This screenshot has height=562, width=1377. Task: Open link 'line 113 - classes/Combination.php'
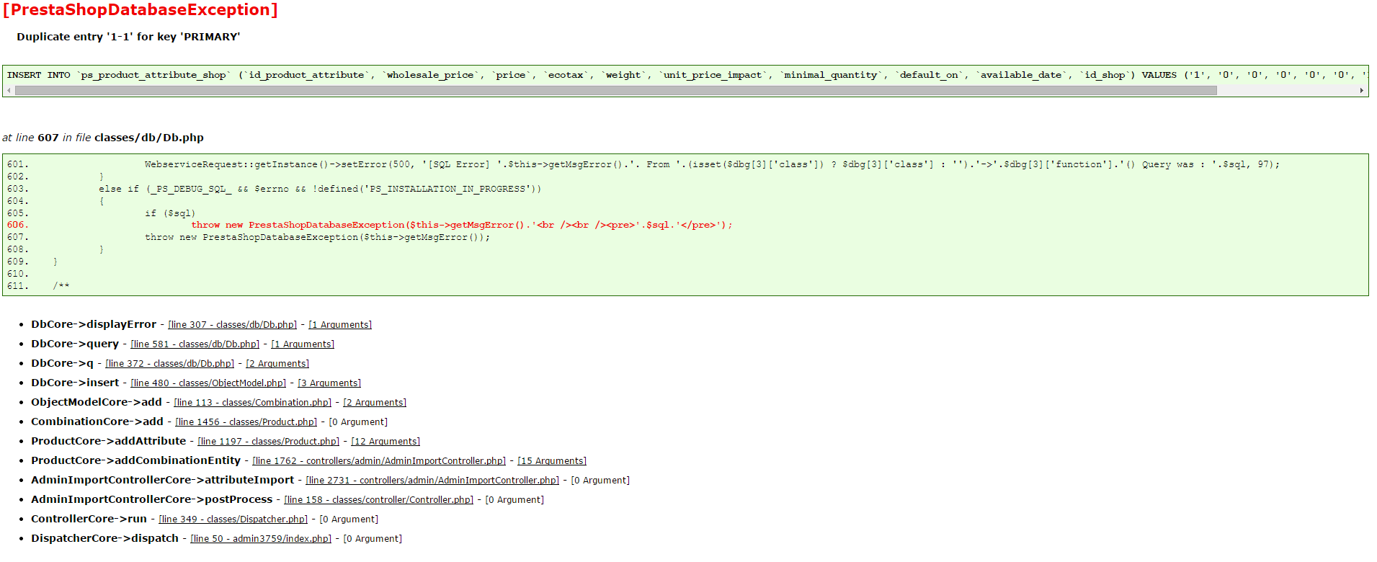click(253, 403)
